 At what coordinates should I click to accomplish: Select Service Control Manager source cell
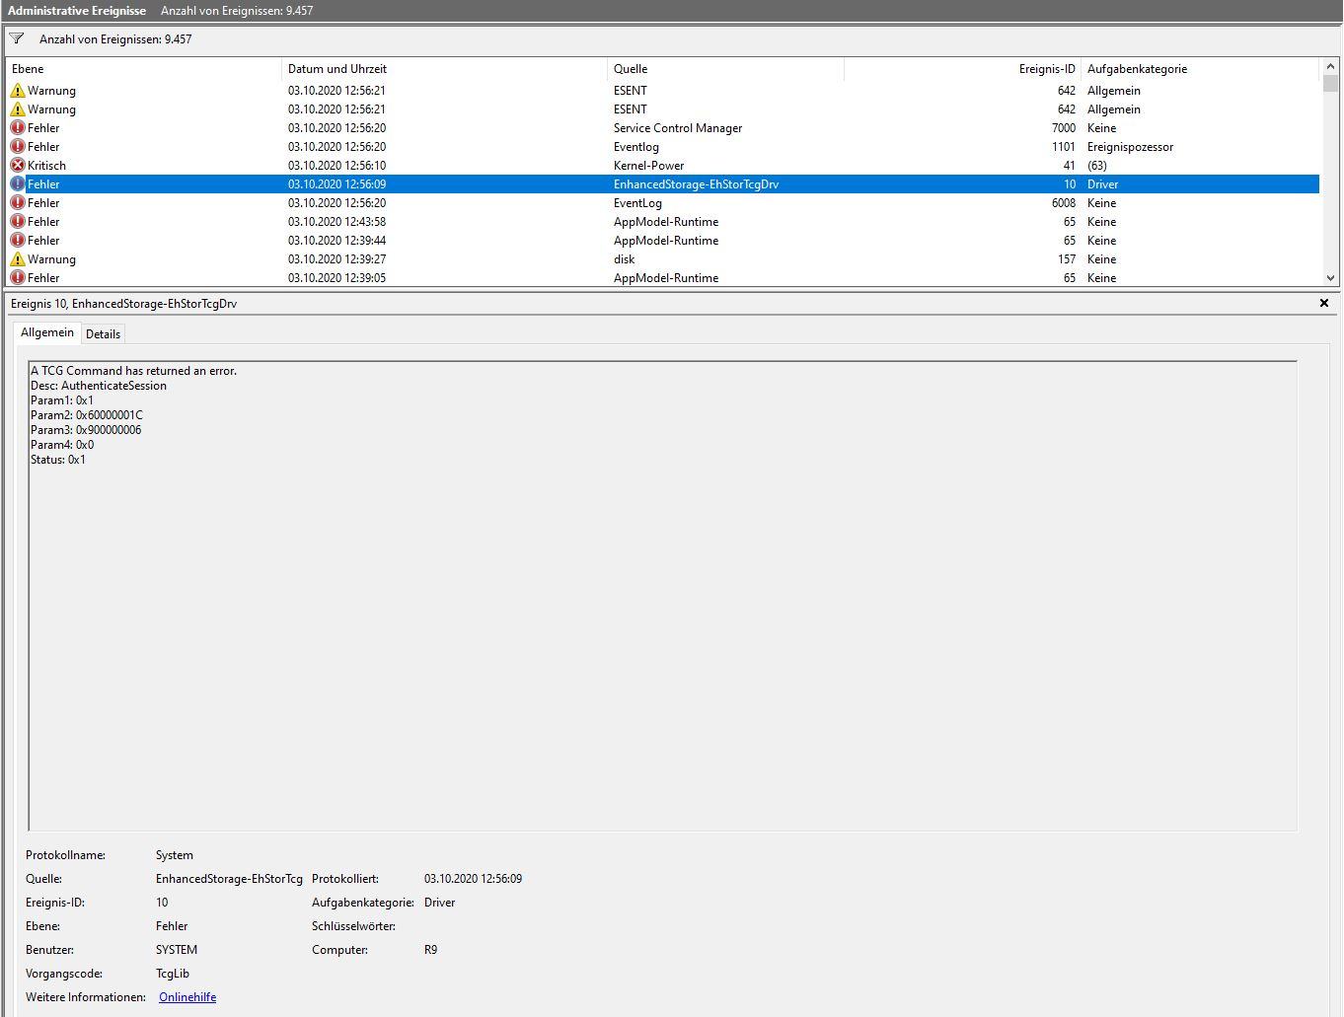click(x=678, y=128)
